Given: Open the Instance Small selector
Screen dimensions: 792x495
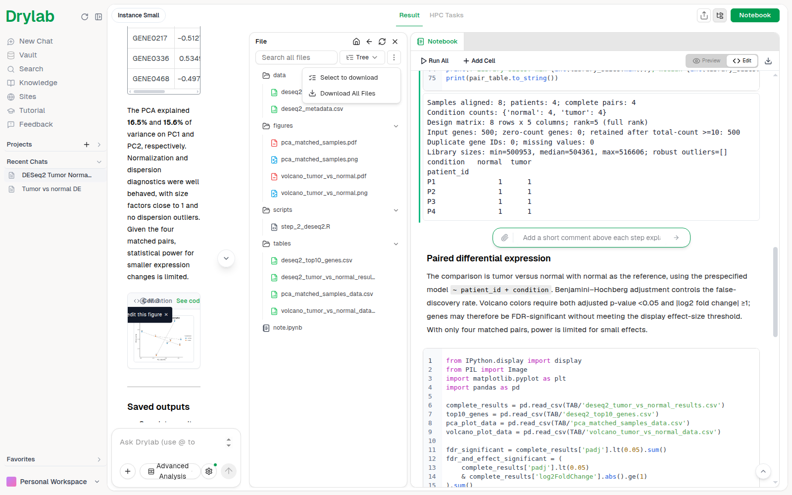Looking at the screenshot, I should tap(139, 15).
